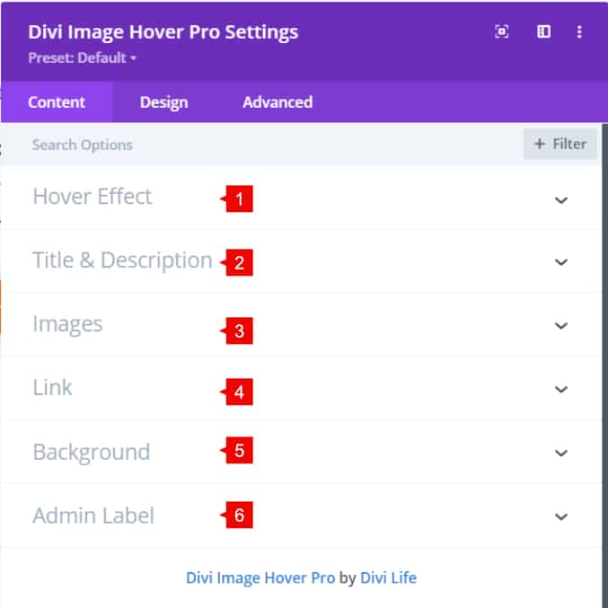The width and height of the screenshot is (608, 608).
Task: Go to the Advanced tab
Action: point(278,102)
